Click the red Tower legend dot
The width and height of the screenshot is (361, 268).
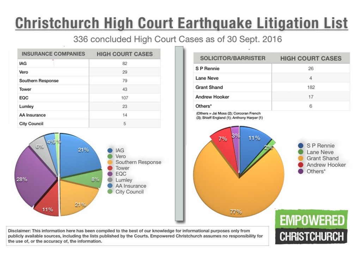(x=110, y=168)
